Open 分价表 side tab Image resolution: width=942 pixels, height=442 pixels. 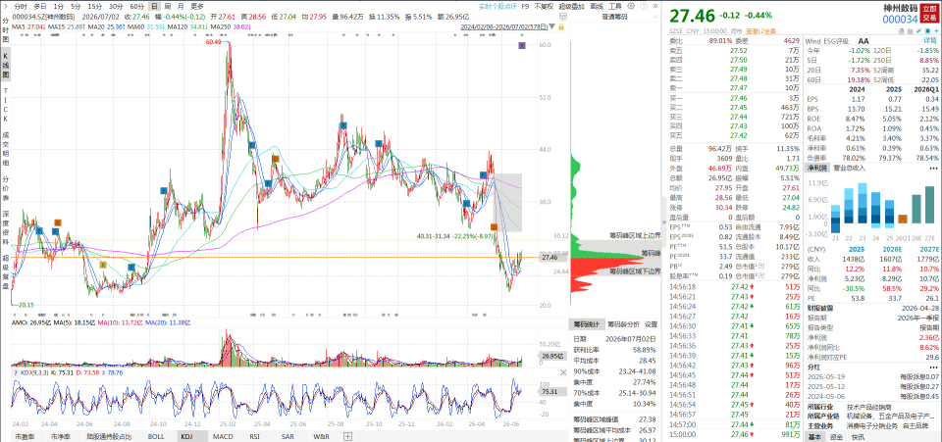point(5,189)
